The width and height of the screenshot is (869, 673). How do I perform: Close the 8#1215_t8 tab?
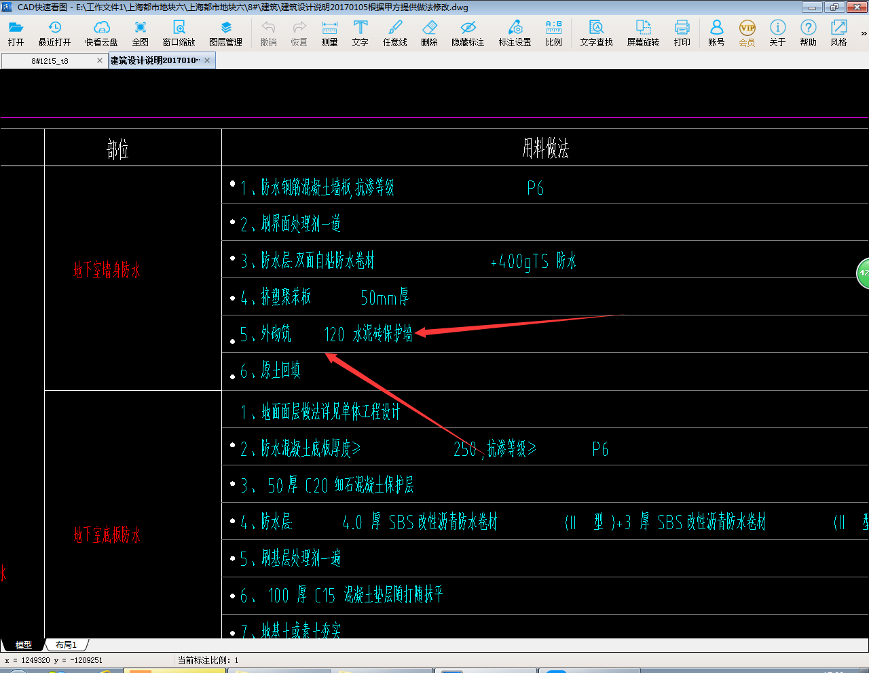pos(100,60)
